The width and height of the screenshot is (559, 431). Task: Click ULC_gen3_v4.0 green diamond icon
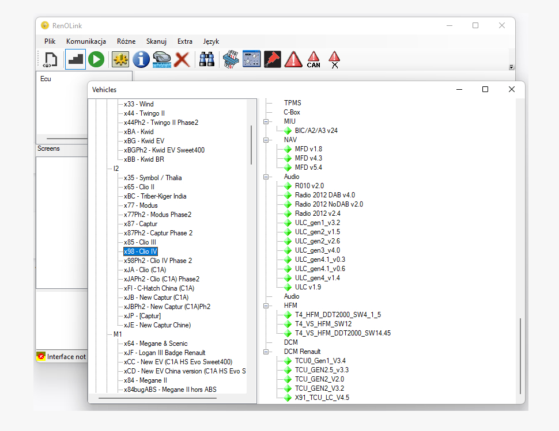tap(288, 250)
